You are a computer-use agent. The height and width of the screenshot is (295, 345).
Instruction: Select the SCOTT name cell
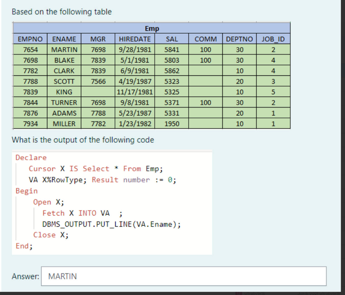click(x=64, y=81)
